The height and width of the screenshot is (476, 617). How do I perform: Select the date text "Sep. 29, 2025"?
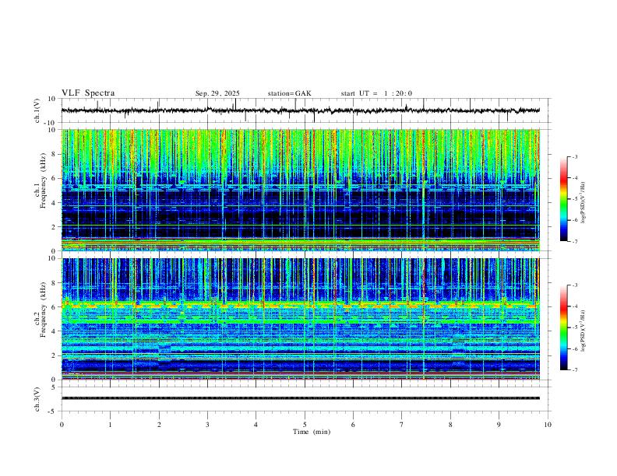point(217,93)
